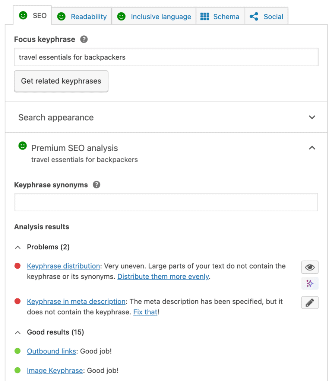Click the help icon next to Focus keyphrase
Viewport: 332px width, 381px height.
pos(84,39)
